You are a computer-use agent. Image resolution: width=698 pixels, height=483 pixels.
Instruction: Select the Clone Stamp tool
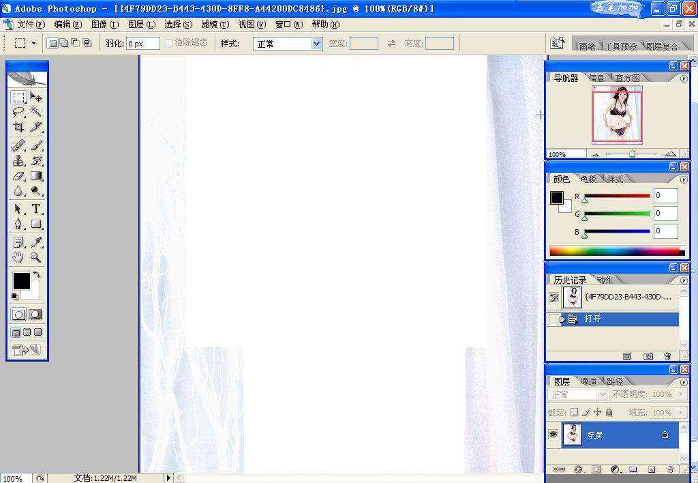(19, 161)
